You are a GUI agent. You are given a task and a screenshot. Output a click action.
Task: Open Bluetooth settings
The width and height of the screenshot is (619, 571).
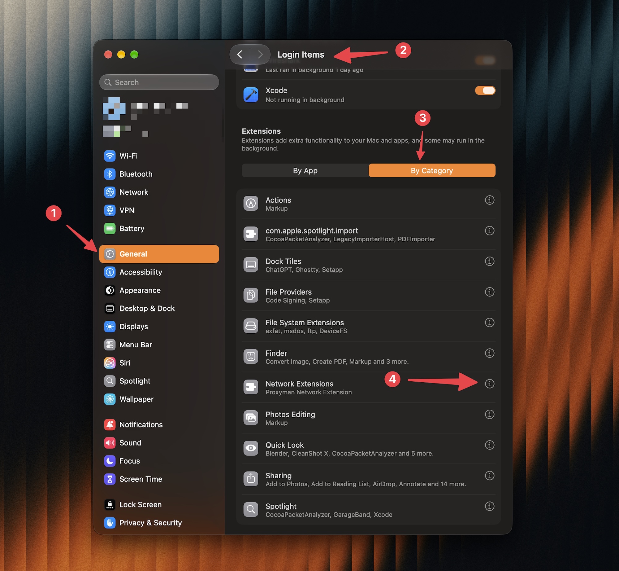pyautogui.click(x=159, y=174)
